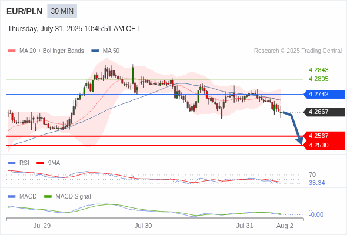The height and width of the screenshot is (235, 347).
Task: Click the 30 MIN timeframe button
Action: point(62,11)
